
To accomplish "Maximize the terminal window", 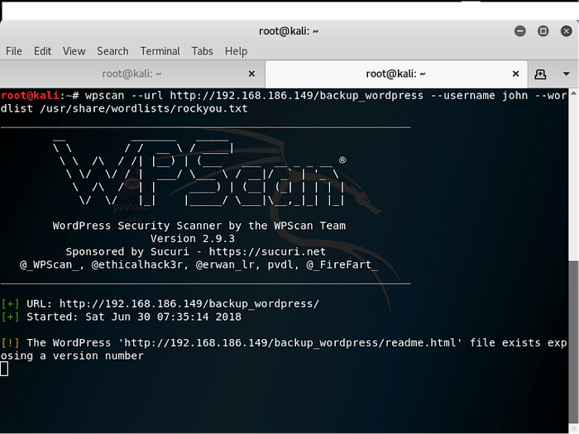I will [x=543, y=31].
